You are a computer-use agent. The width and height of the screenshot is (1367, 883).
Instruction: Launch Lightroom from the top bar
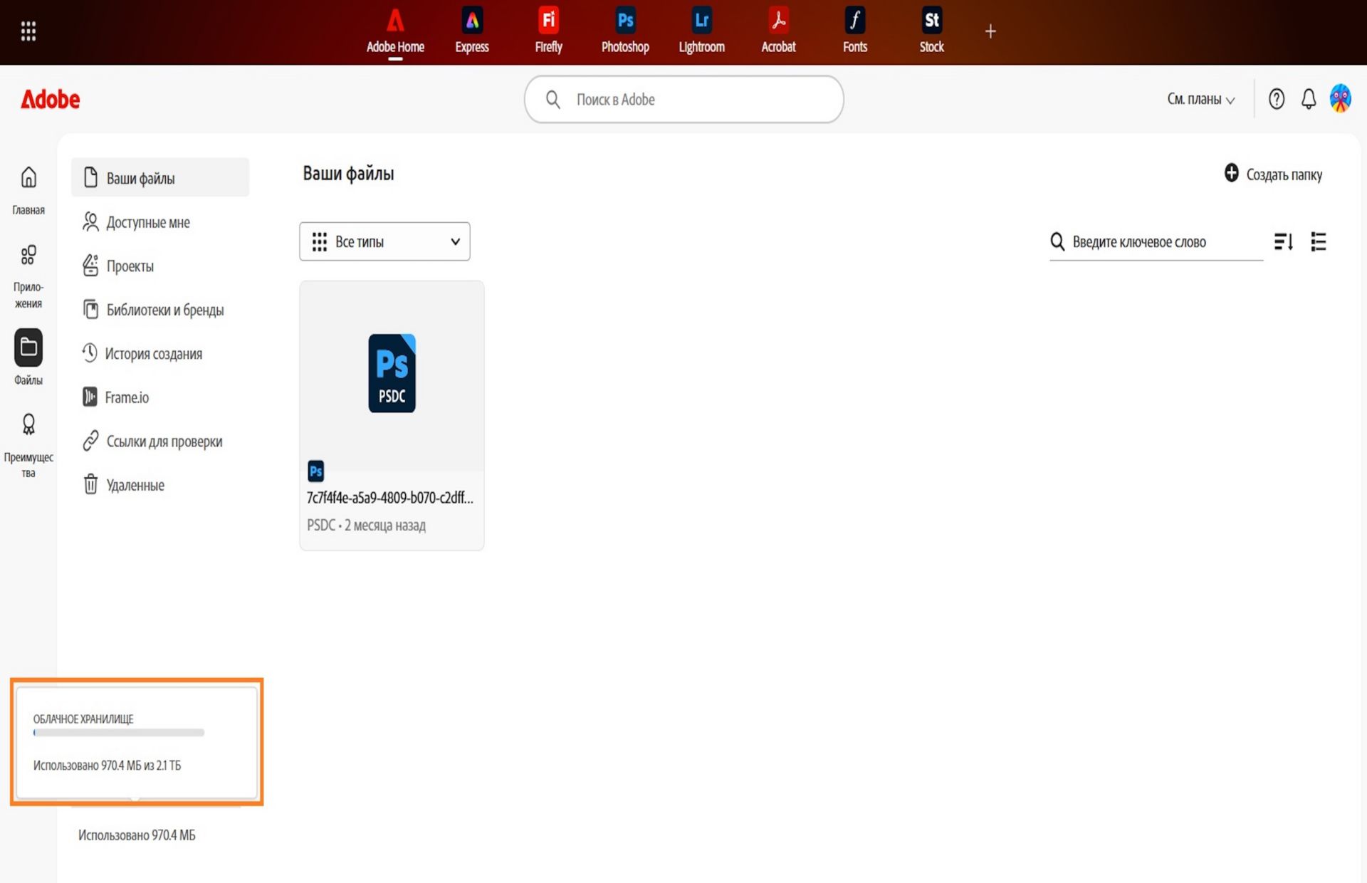point(701,21)
